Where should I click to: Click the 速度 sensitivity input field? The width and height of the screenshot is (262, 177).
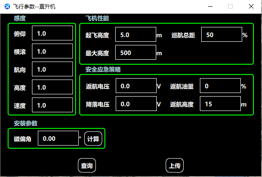pos(52,105)
